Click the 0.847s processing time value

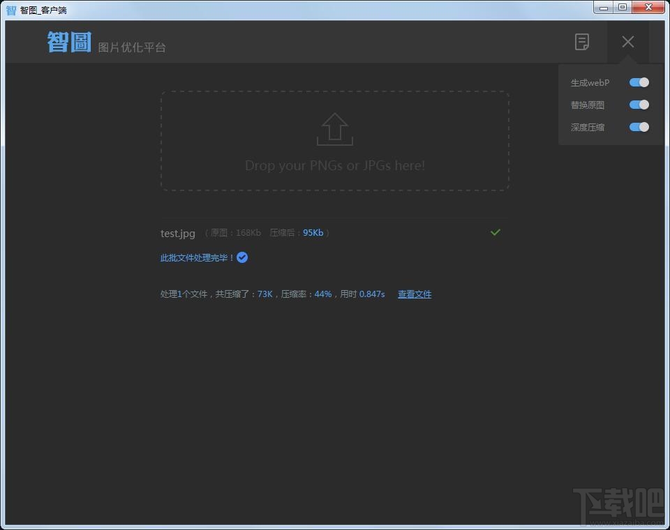point(372,294)
